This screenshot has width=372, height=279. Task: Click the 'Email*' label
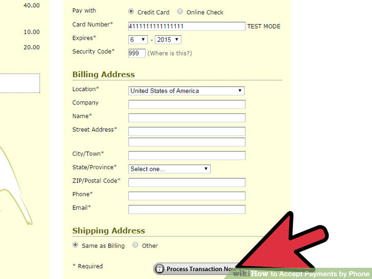point(82,207)
